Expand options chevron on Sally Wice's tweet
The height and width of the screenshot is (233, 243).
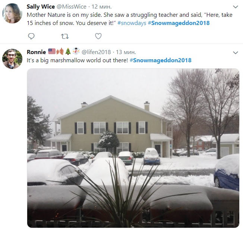click(236, 7)
